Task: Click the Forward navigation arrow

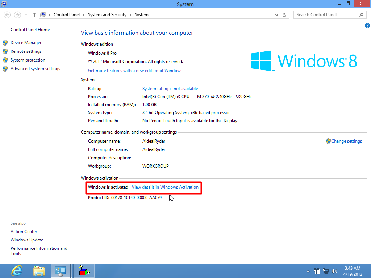Action: click(x=17, y=15)
